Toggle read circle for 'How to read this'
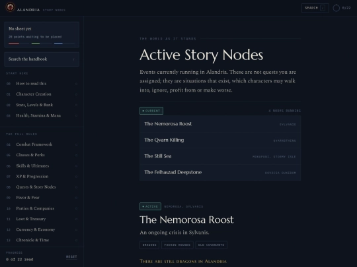357x267 pixels. pos(76,84)
